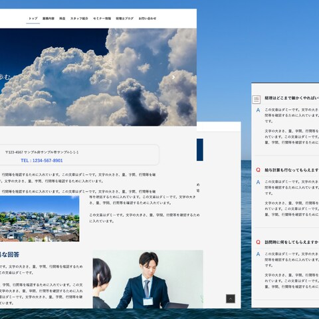Click the scroll-to-top arrow button

pos(231,298)
